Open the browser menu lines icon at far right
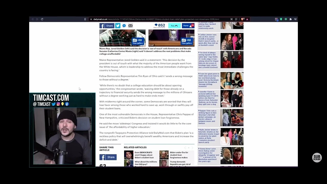 pyautogui.click(x=295, y=19)
